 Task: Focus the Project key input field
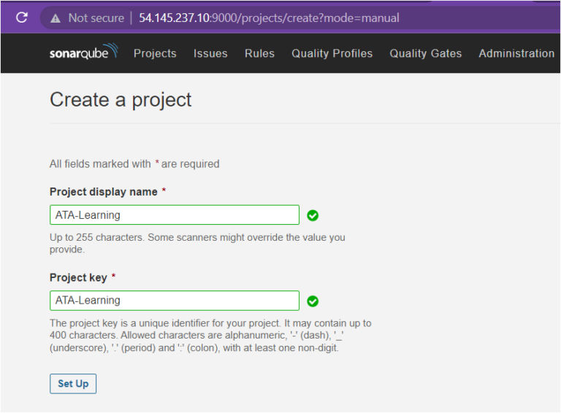pyautogui.click(x=174, y=301)
